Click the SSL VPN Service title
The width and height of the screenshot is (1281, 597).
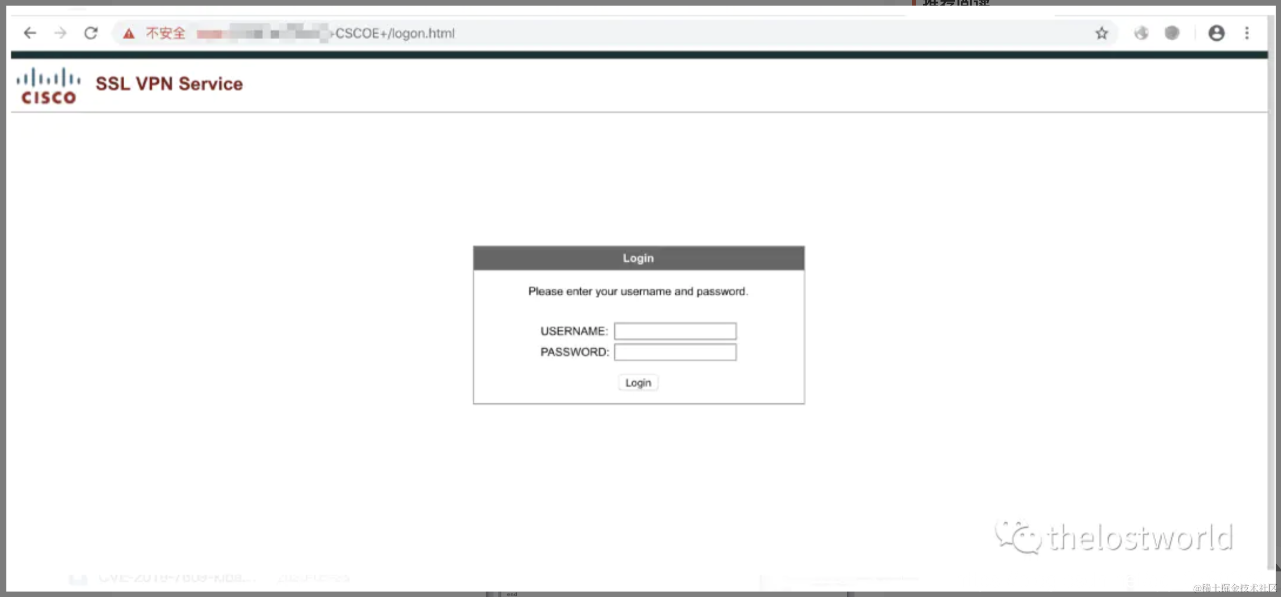click(x=169, y=84)
